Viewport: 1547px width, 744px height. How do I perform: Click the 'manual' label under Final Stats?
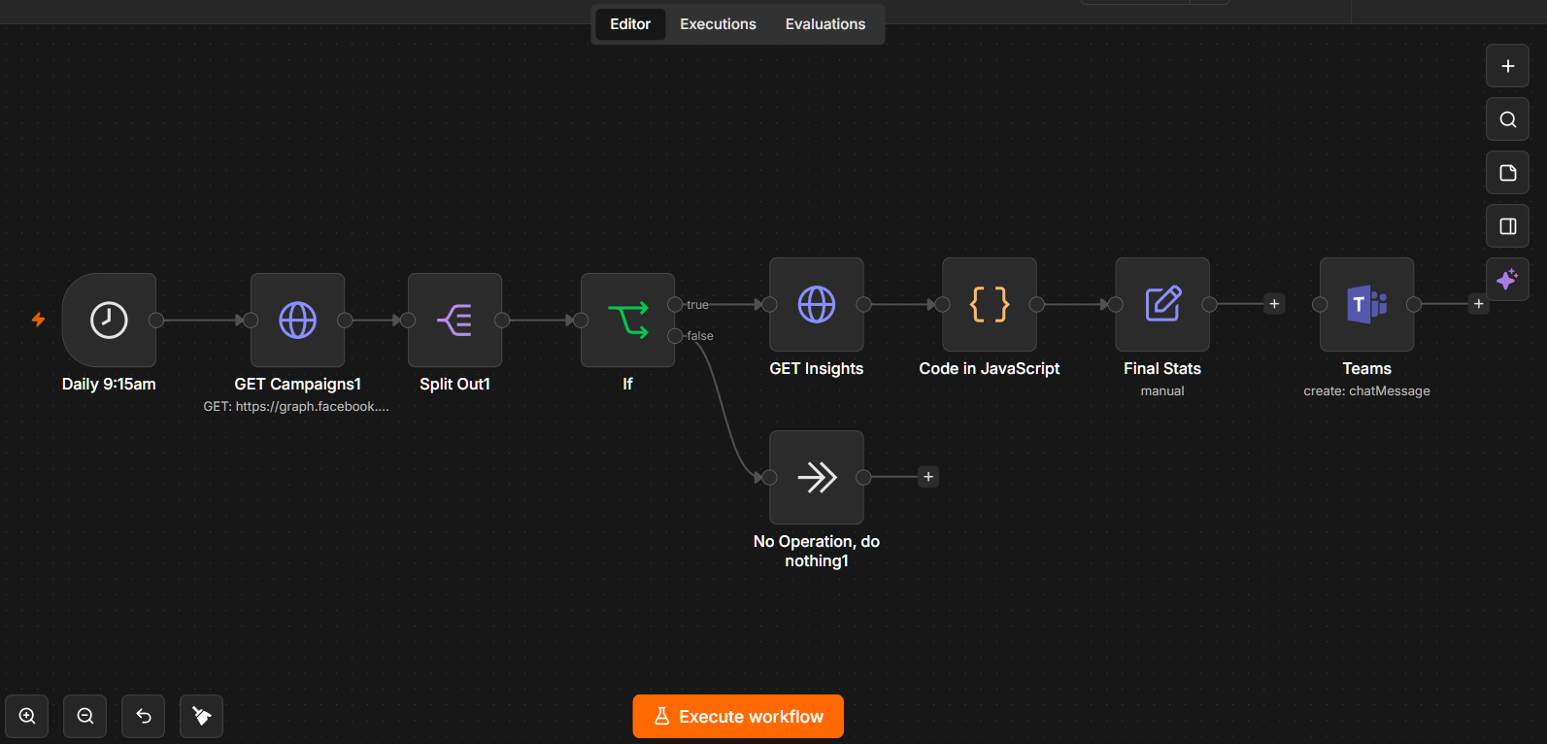coord(1162,390)
